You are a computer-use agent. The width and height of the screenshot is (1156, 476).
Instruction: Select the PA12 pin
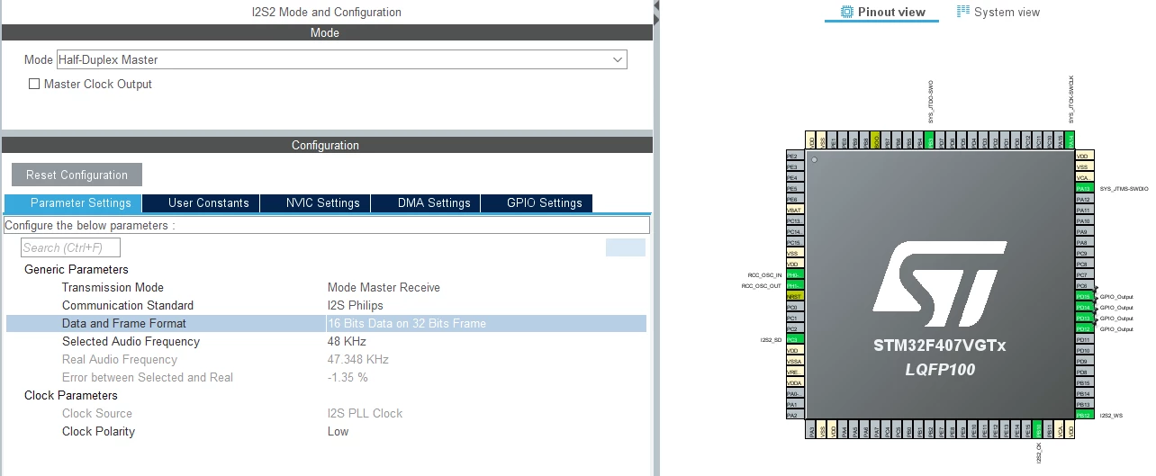[1085, 200]
